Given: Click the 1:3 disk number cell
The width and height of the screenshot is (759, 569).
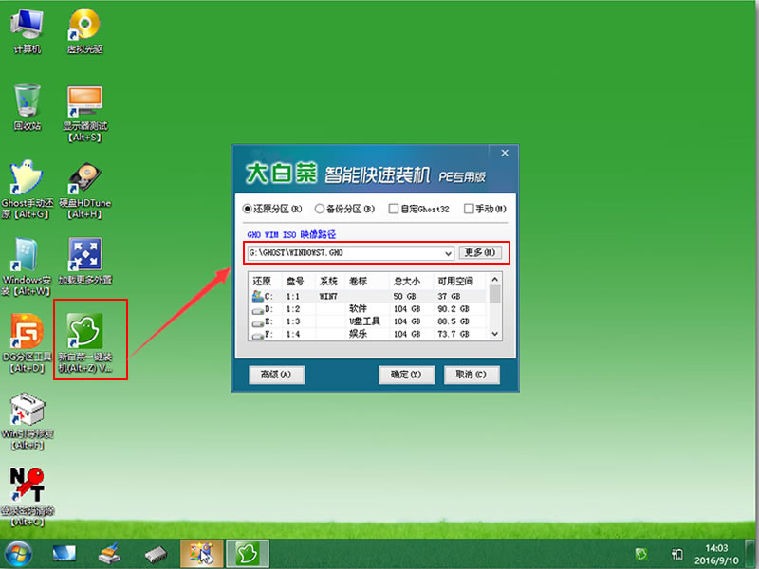Looking at the screenshot, I should coord(293,321).
